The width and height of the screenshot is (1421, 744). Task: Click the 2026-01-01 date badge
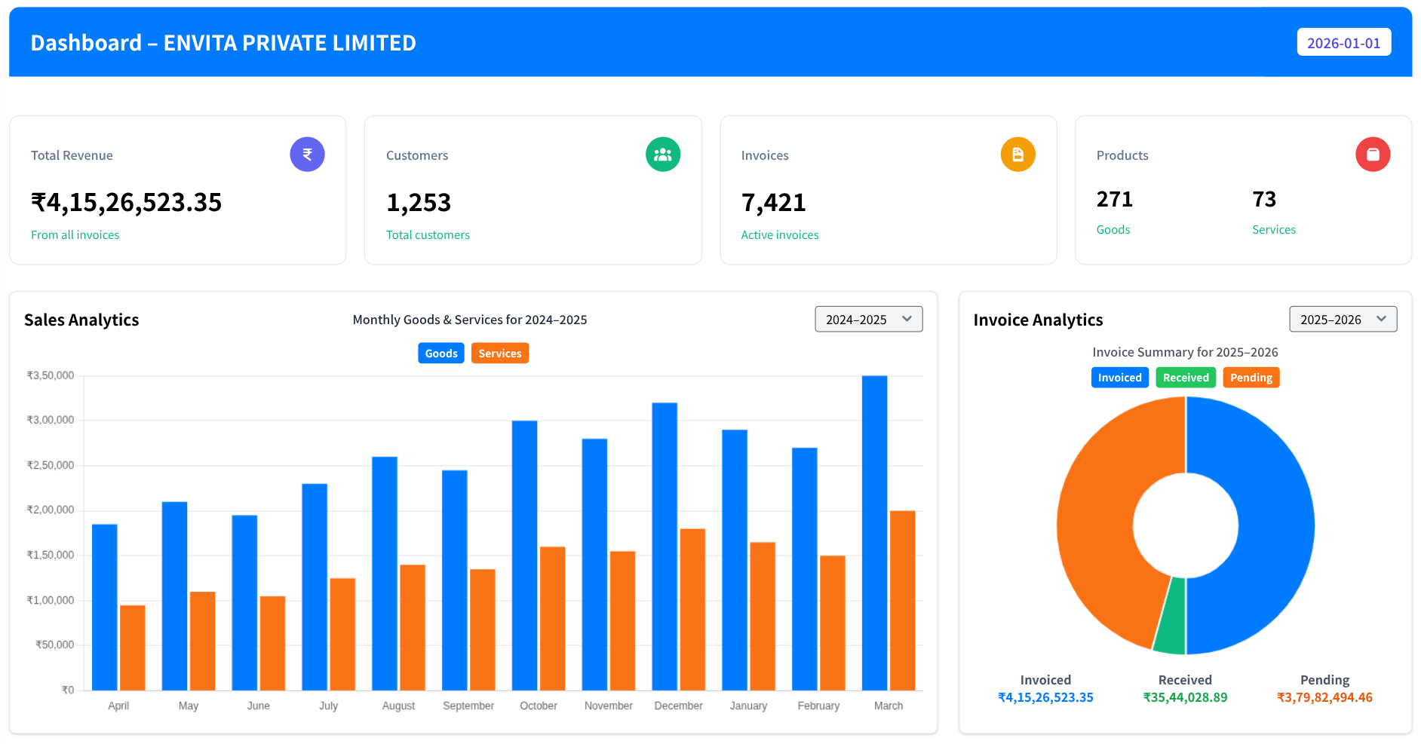tap(1344, 43)
